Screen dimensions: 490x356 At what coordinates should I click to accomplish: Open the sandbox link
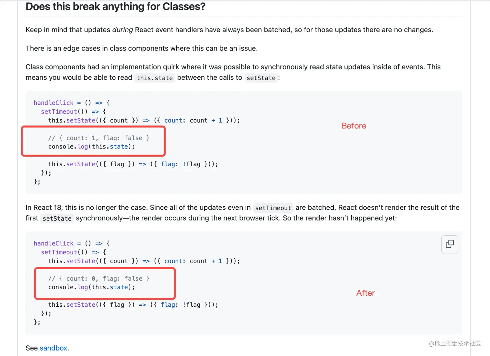tap(53, 348)
